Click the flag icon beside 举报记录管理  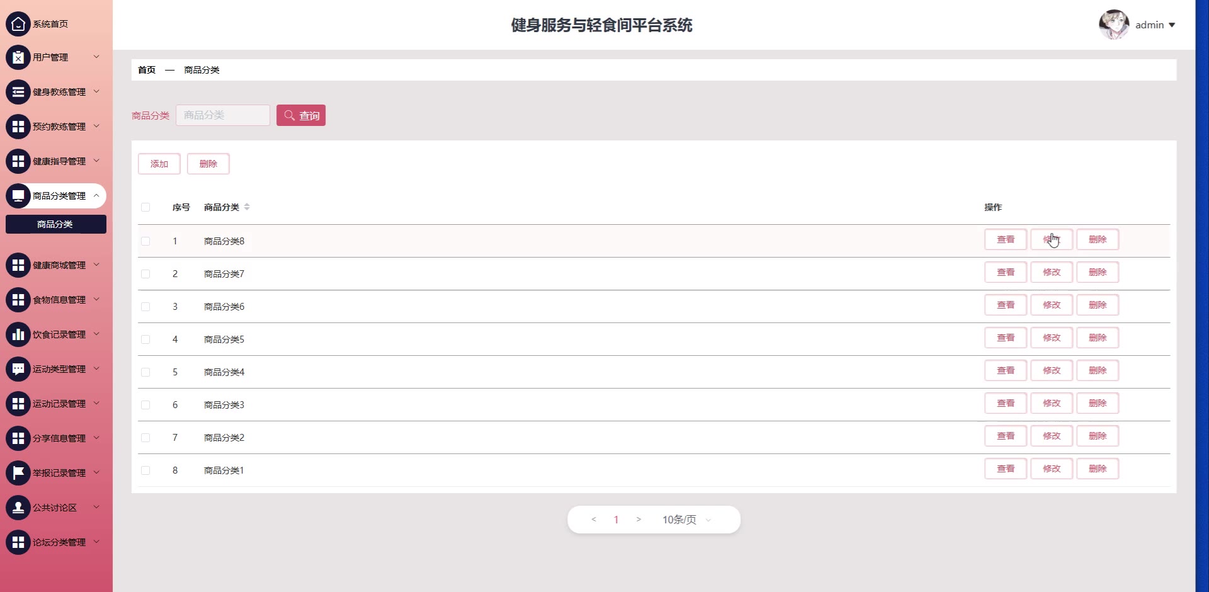tap(18, 473)
